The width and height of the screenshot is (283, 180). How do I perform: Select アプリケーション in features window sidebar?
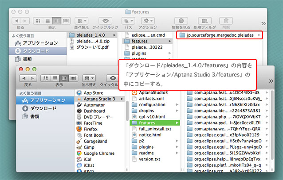click(x=38, y=43)
